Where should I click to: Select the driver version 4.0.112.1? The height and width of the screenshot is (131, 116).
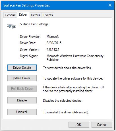(53, 49)
